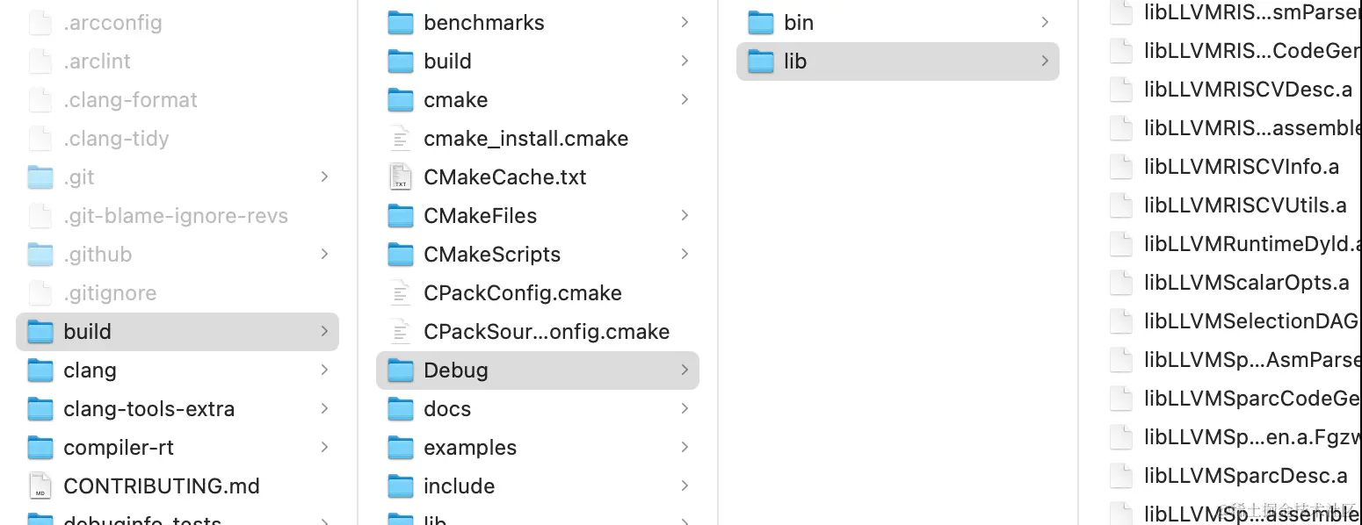
Task: Click the cmake_install.cmake document icon
Action: click(400, 139)
